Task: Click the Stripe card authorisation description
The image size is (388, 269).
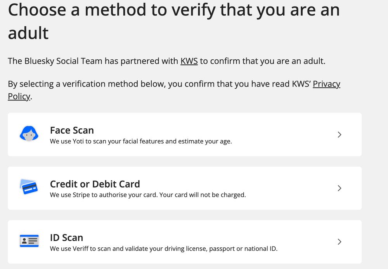Action: tap(148, 195)
